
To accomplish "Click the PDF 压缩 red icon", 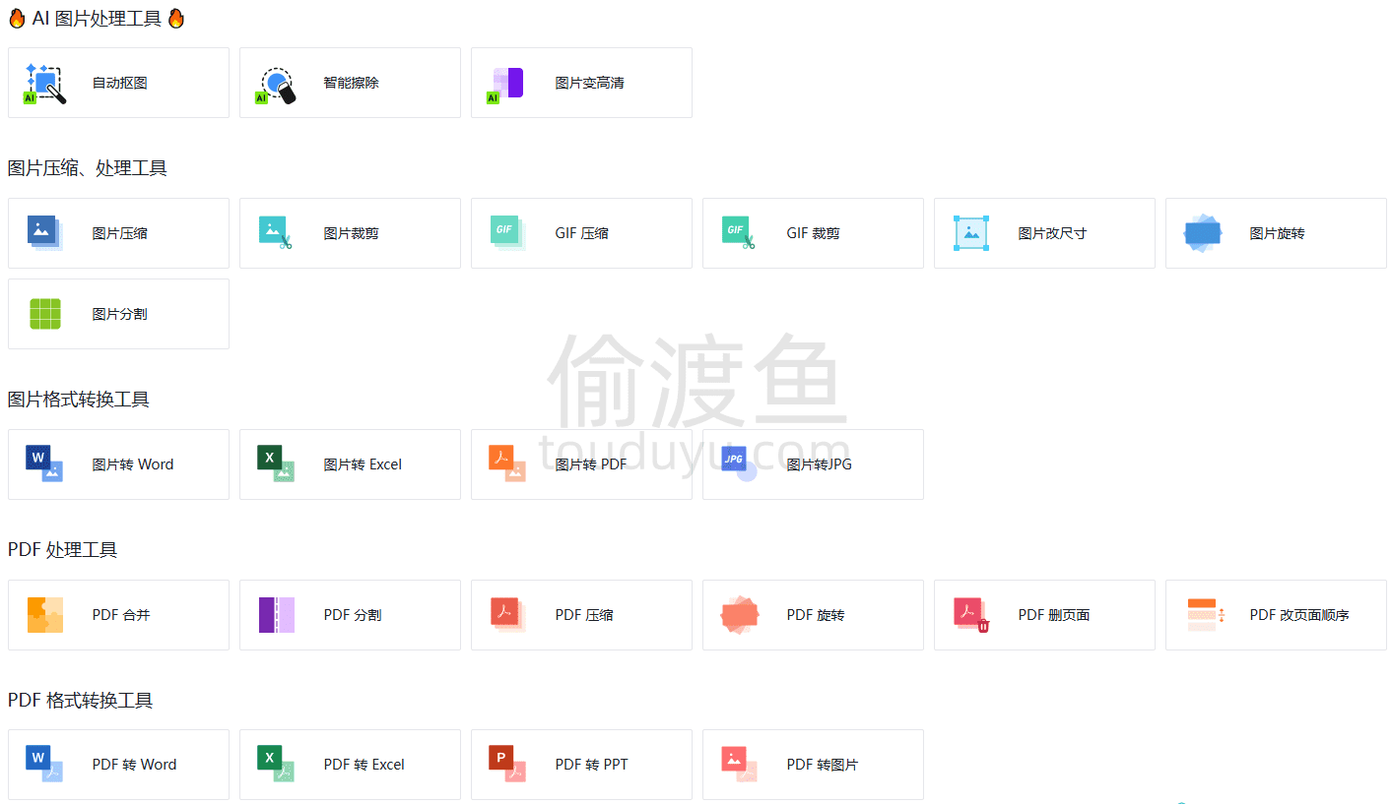I will (507, 615).
